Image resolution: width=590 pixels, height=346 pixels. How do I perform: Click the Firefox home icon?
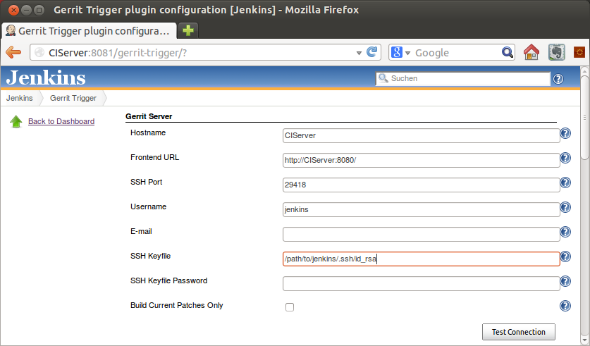531,52
